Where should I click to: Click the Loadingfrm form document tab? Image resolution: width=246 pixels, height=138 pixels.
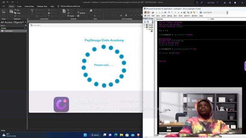[35, 25]
